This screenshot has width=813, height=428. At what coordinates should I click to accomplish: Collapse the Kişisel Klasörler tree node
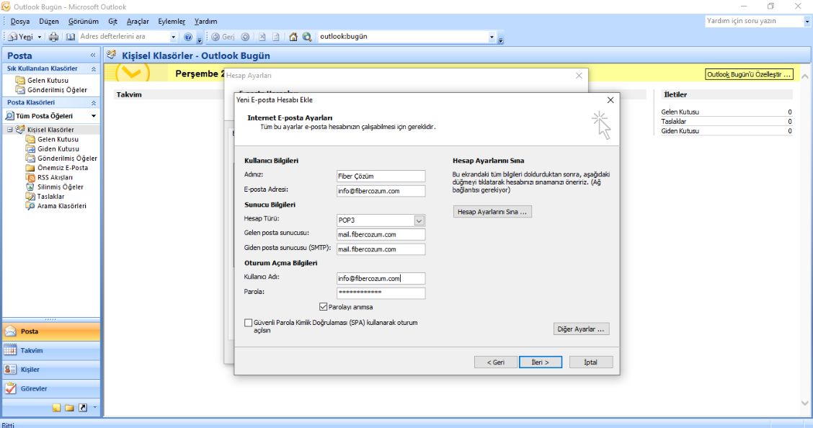point(10,130)
